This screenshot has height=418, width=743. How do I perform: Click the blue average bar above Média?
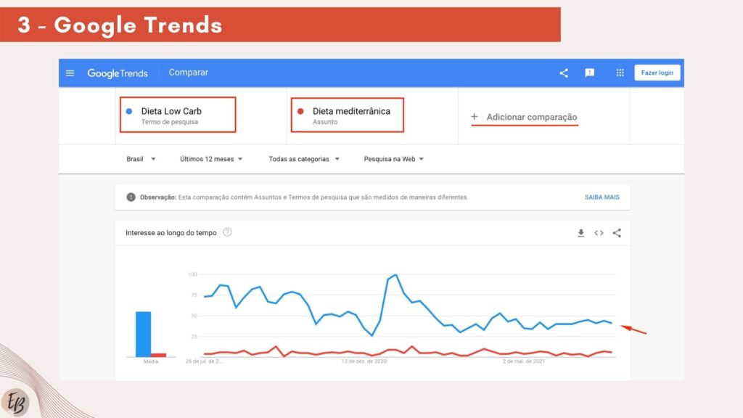pos(143,334)
